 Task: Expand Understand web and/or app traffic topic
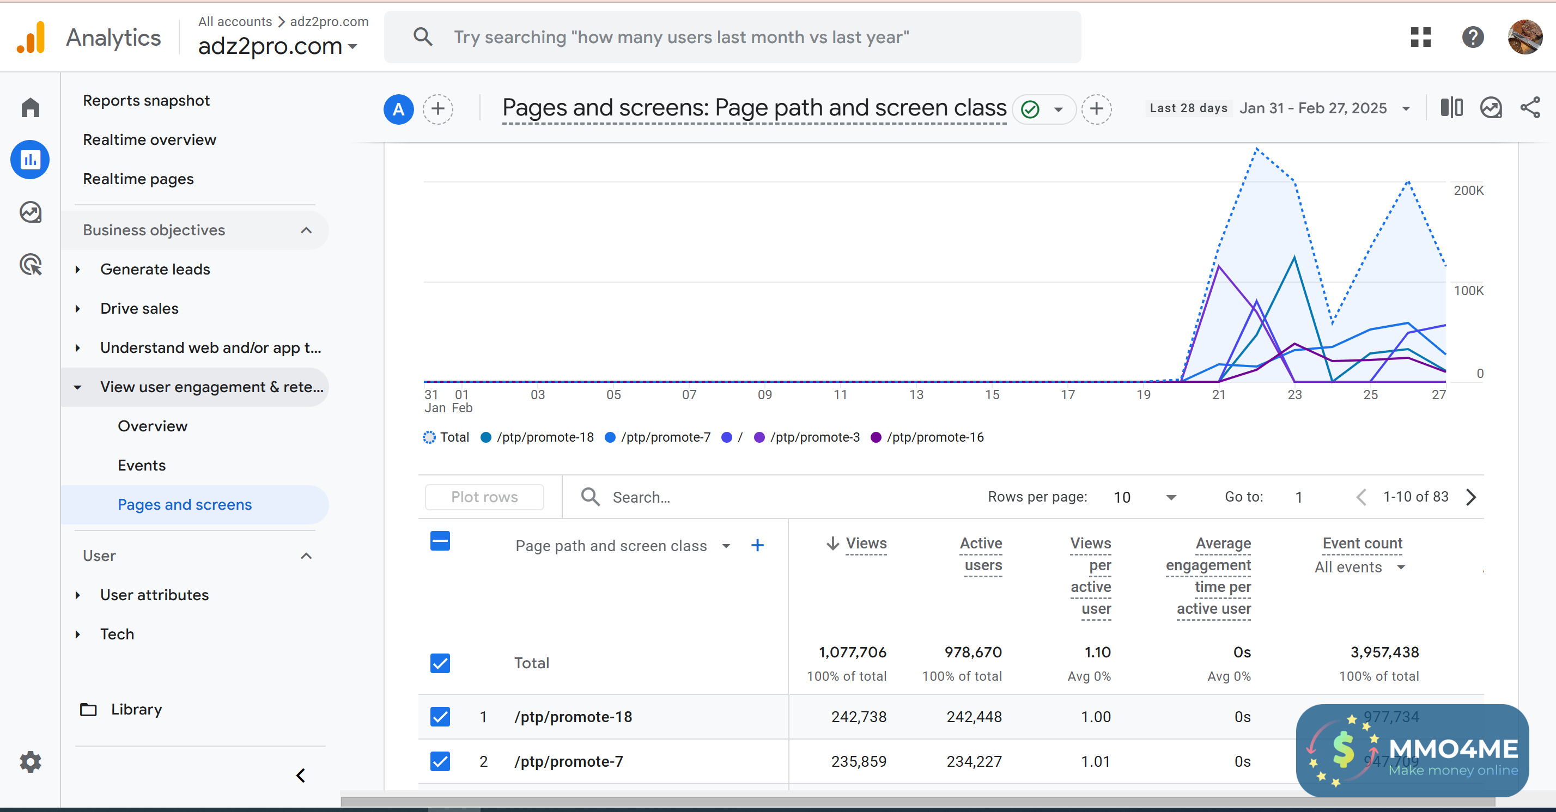(77, 348)
